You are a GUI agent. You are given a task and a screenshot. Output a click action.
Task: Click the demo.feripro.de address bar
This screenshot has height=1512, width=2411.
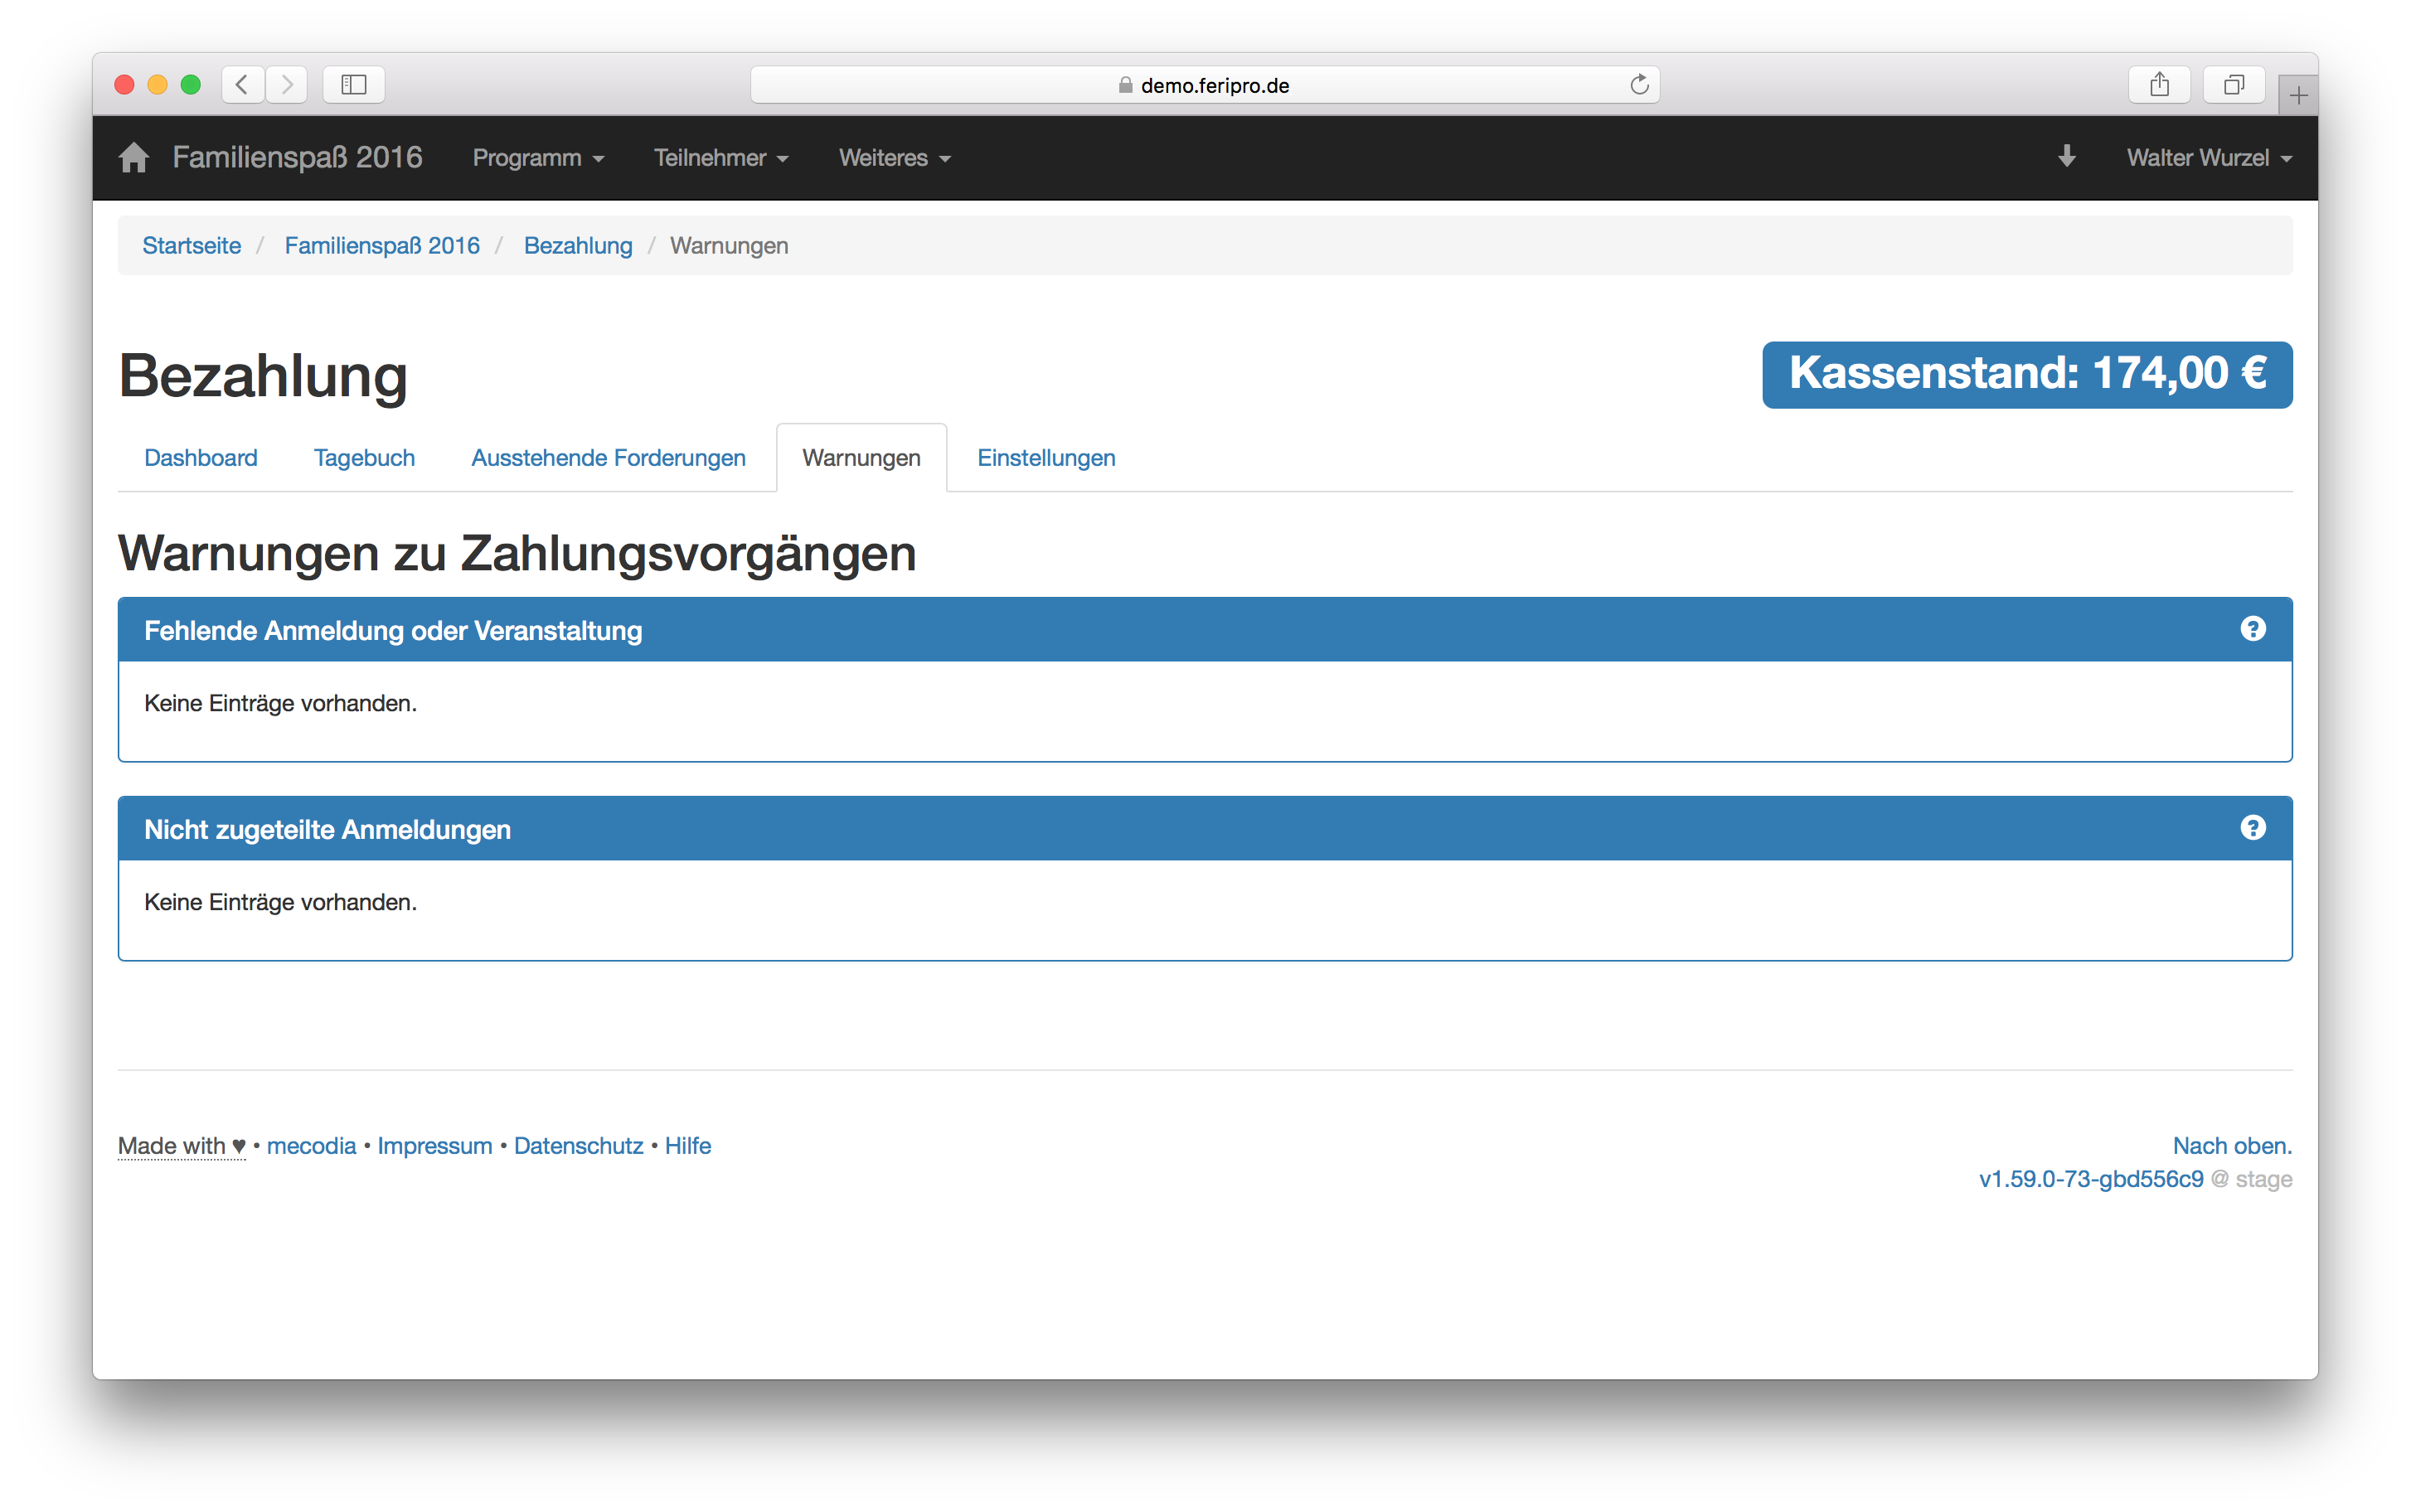[1204, 85]
